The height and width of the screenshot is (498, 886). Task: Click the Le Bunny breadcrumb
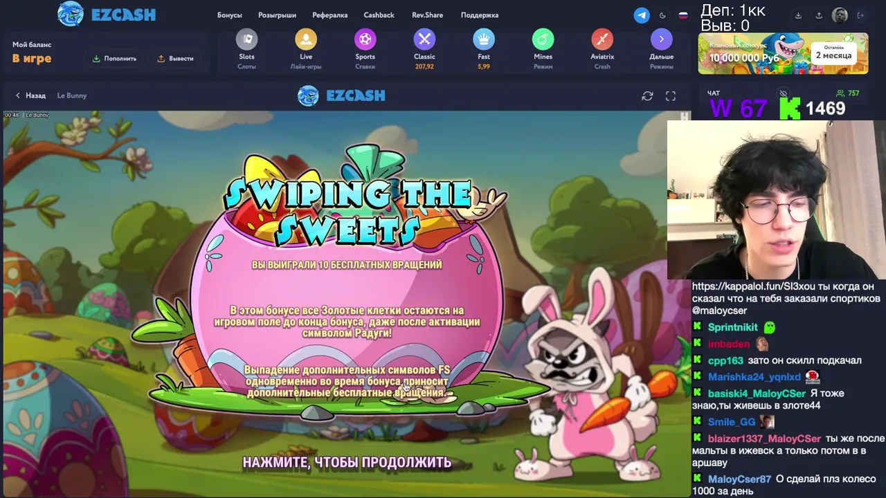(x=72, y=95)
